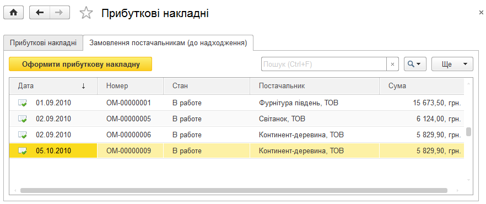Image resolution: width=486 pixels, height=204 pixels.
Task: Navigate forward with the right arrow
Action: [x=60, y=13]
